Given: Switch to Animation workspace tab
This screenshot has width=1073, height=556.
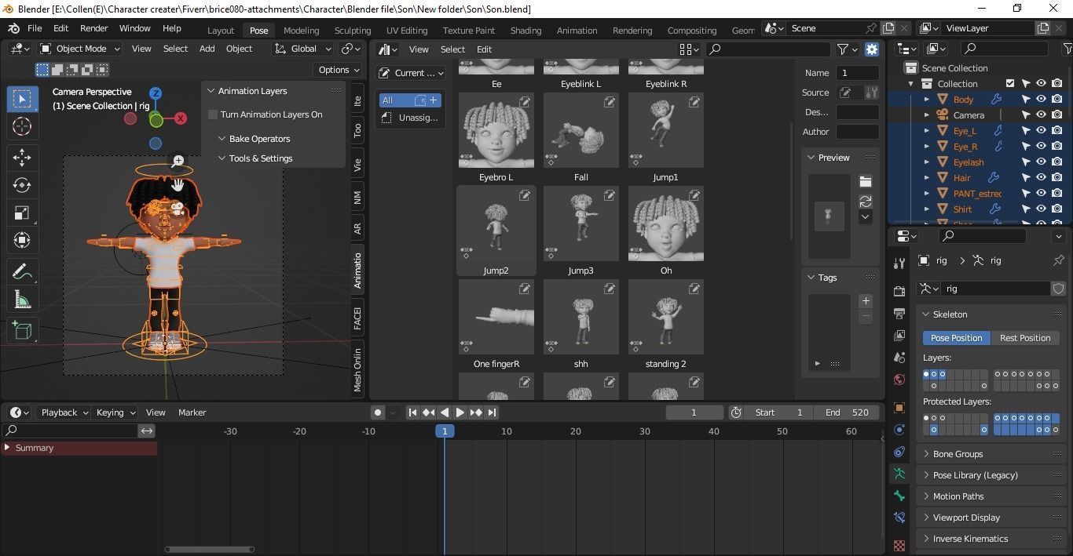Looking at the screenshot, I should tap(577, 31).
